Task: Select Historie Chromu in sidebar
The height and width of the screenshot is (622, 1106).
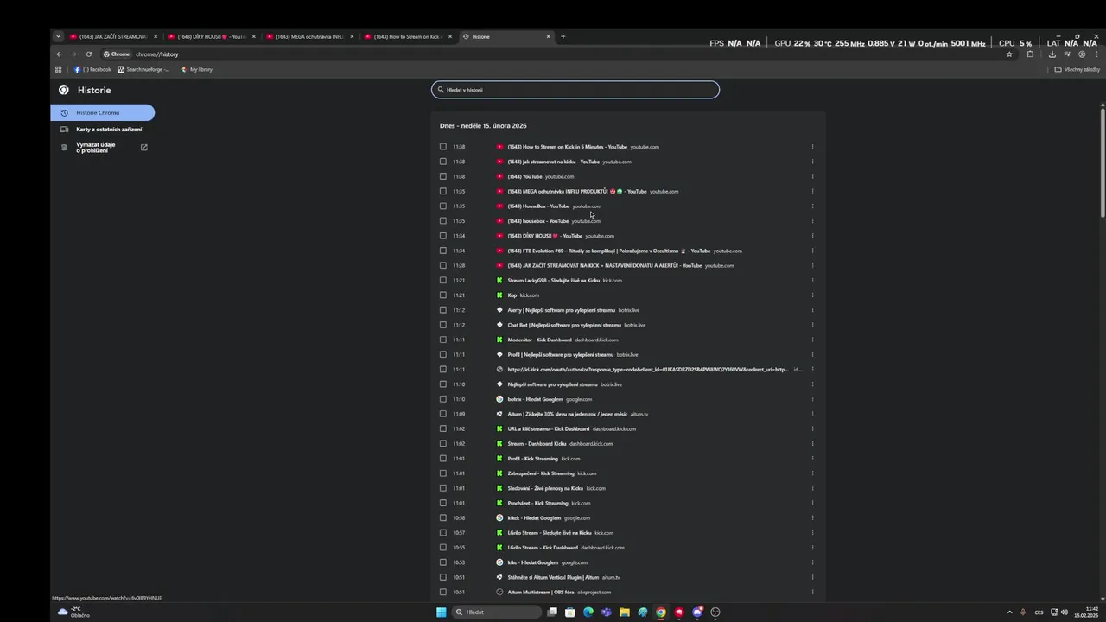Action: (103, 112)
